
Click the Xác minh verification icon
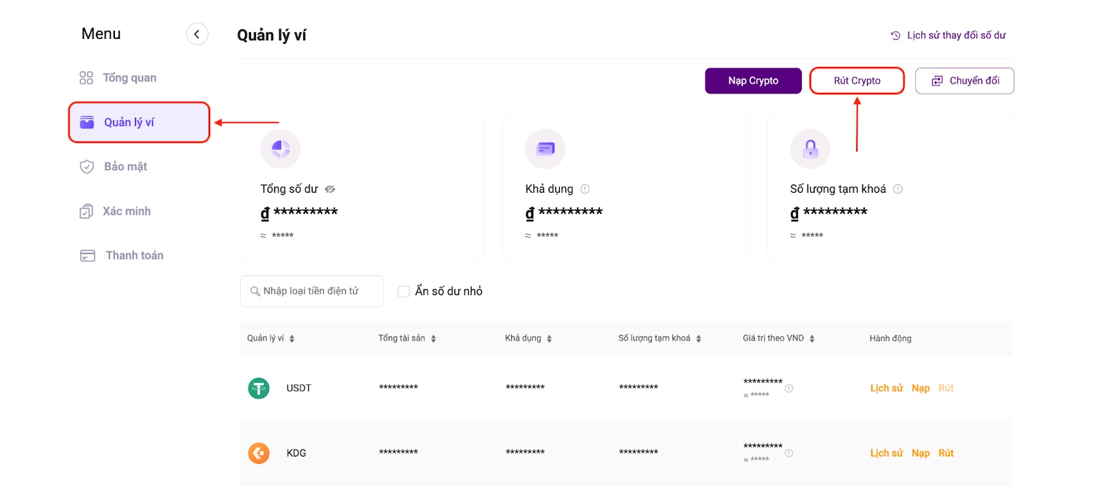point(86,211)
